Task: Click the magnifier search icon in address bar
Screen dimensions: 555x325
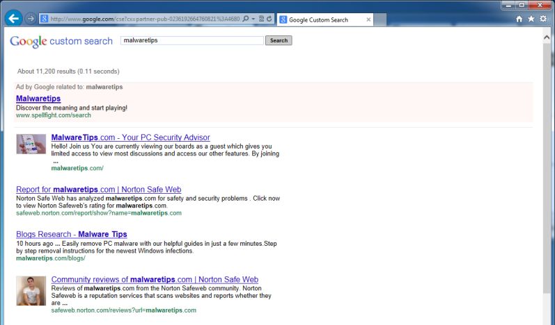Action: coord(245,19)
